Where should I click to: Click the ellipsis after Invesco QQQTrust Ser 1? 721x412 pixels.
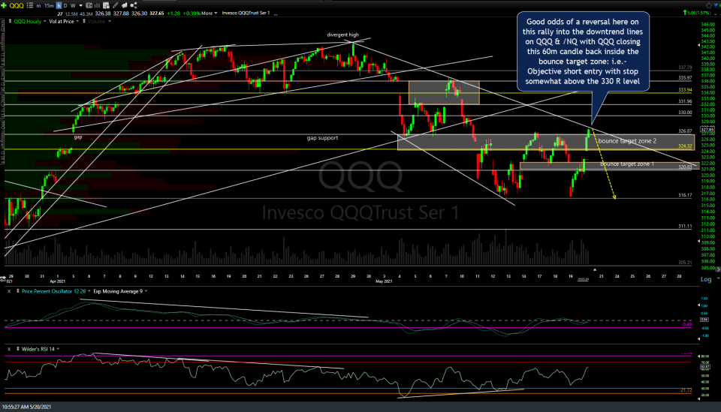point(276,14)
